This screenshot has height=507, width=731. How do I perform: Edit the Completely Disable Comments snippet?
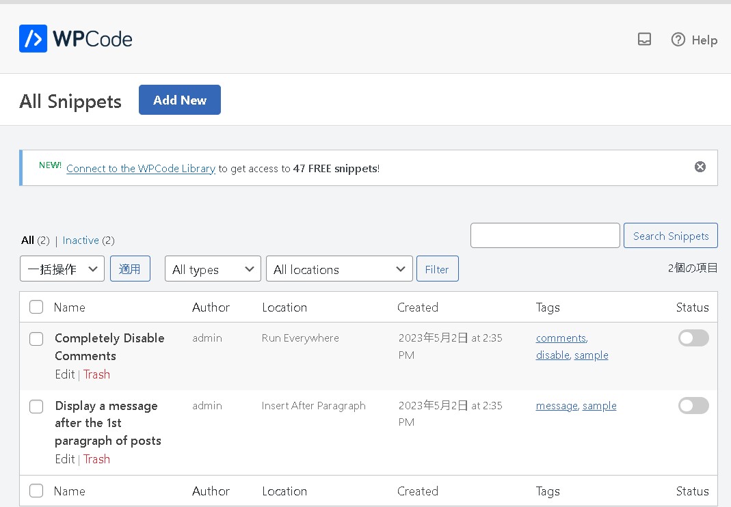[x=64, y=374]
